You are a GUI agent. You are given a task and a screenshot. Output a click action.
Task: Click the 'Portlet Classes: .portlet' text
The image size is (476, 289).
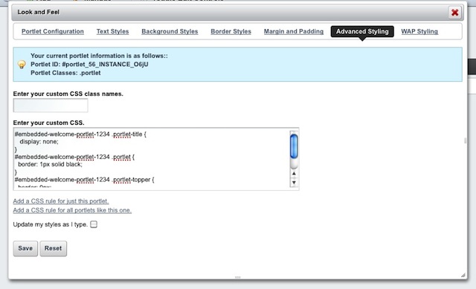click(65, 73)
